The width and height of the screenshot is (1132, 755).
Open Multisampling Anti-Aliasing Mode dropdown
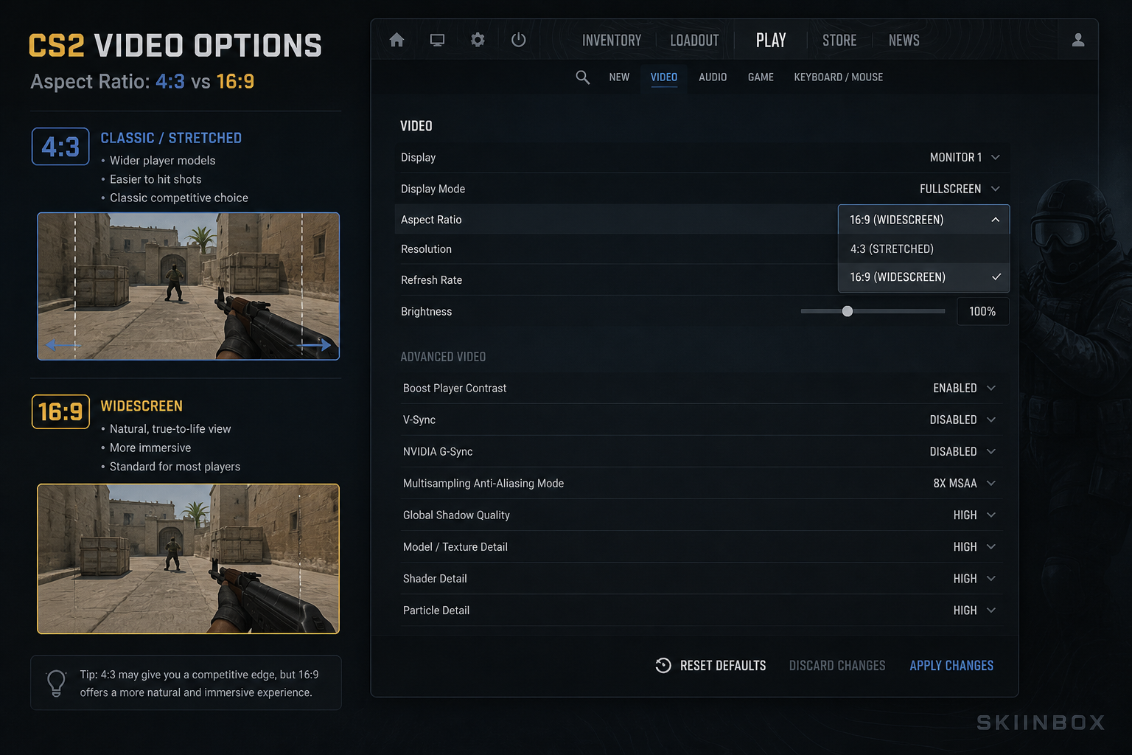(964, 484)
